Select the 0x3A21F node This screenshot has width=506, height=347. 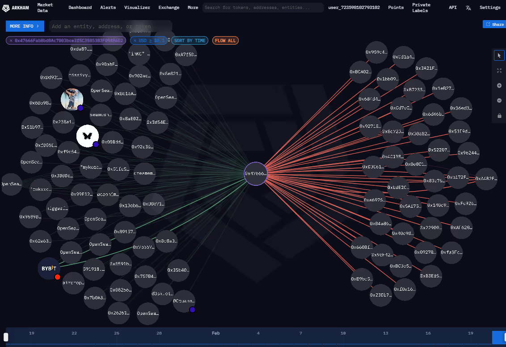point(426,68)
